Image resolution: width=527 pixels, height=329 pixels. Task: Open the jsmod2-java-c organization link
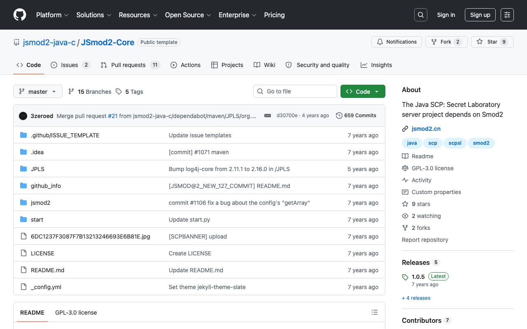point(49,42)
